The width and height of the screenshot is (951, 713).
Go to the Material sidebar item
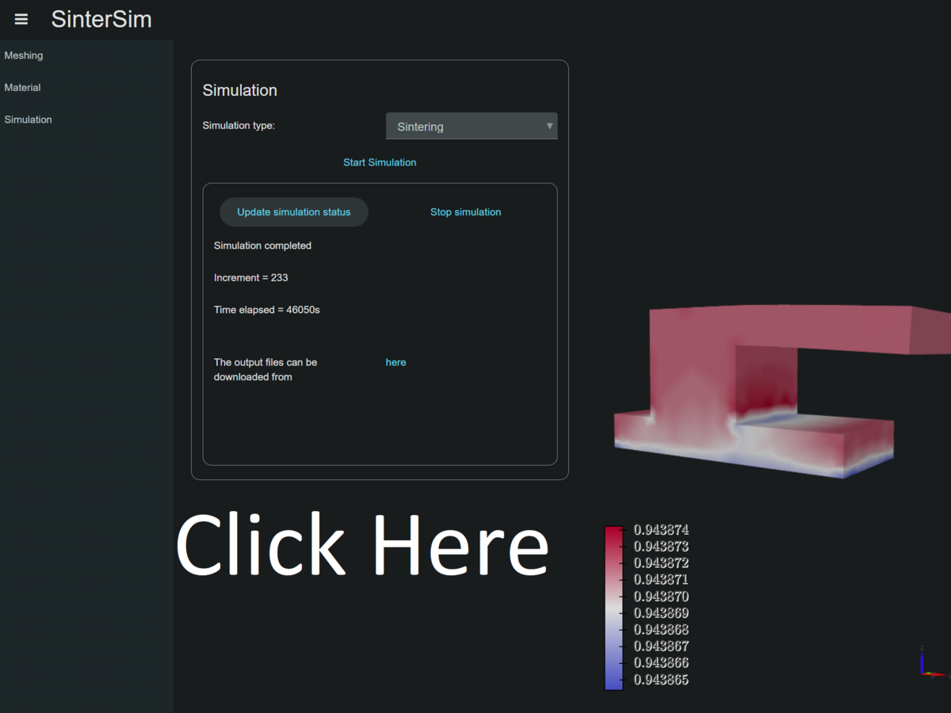(x=22, y=88)
